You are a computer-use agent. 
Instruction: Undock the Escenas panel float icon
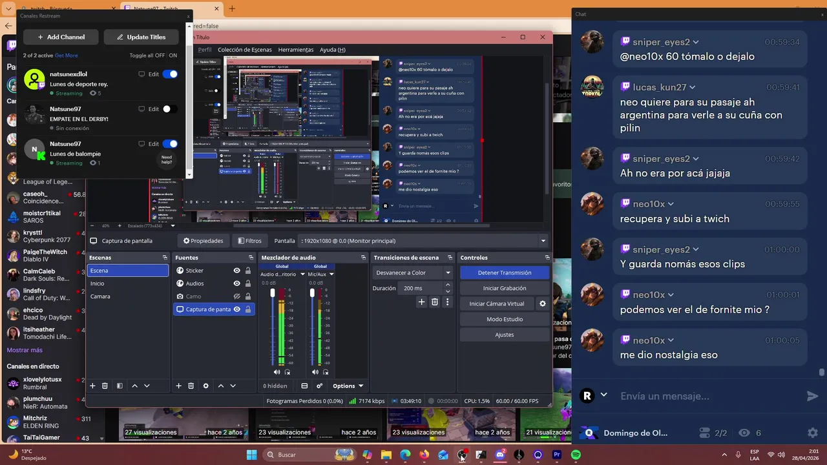point(165,258)
